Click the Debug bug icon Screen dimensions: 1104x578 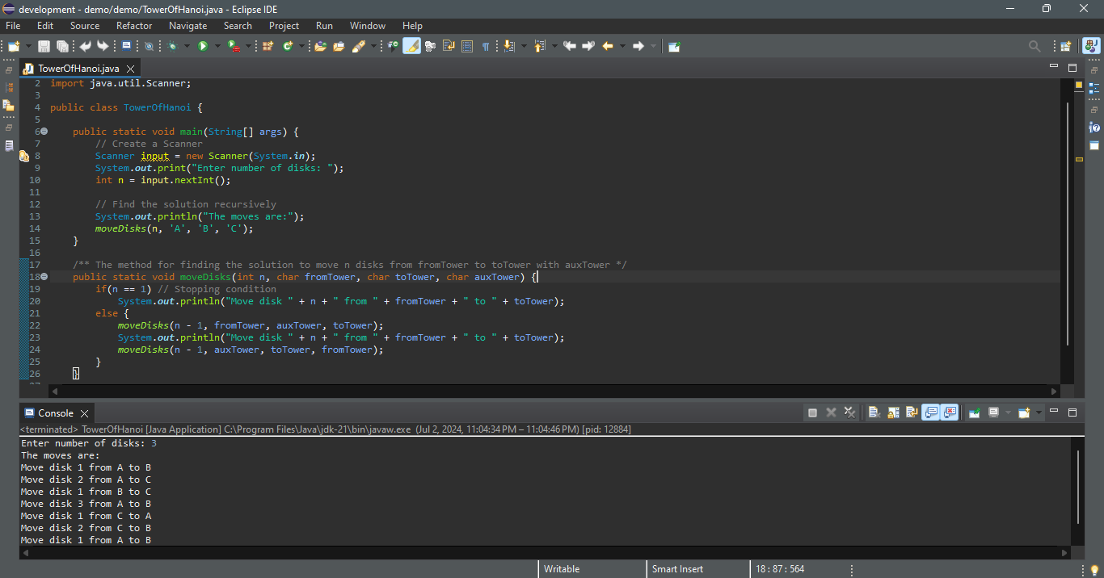tap(172, 46)
